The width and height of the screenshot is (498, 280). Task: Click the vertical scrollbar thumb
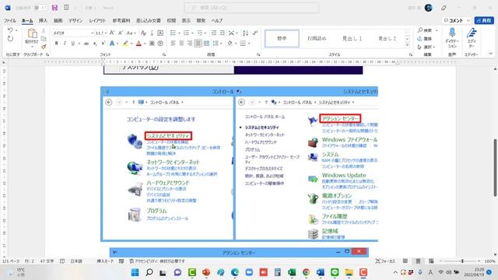495,167
